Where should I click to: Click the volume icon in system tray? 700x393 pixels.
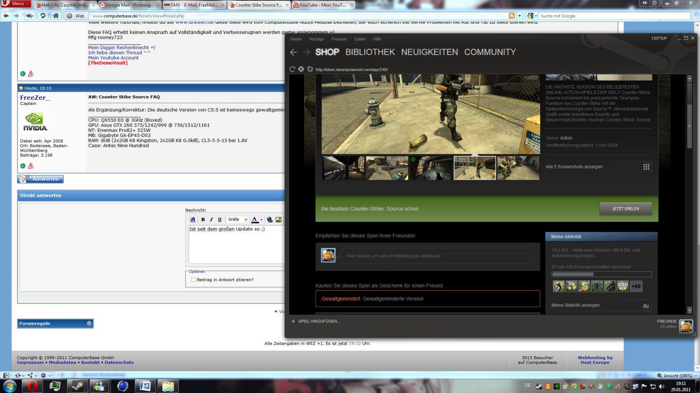click(x=662, y=386)
